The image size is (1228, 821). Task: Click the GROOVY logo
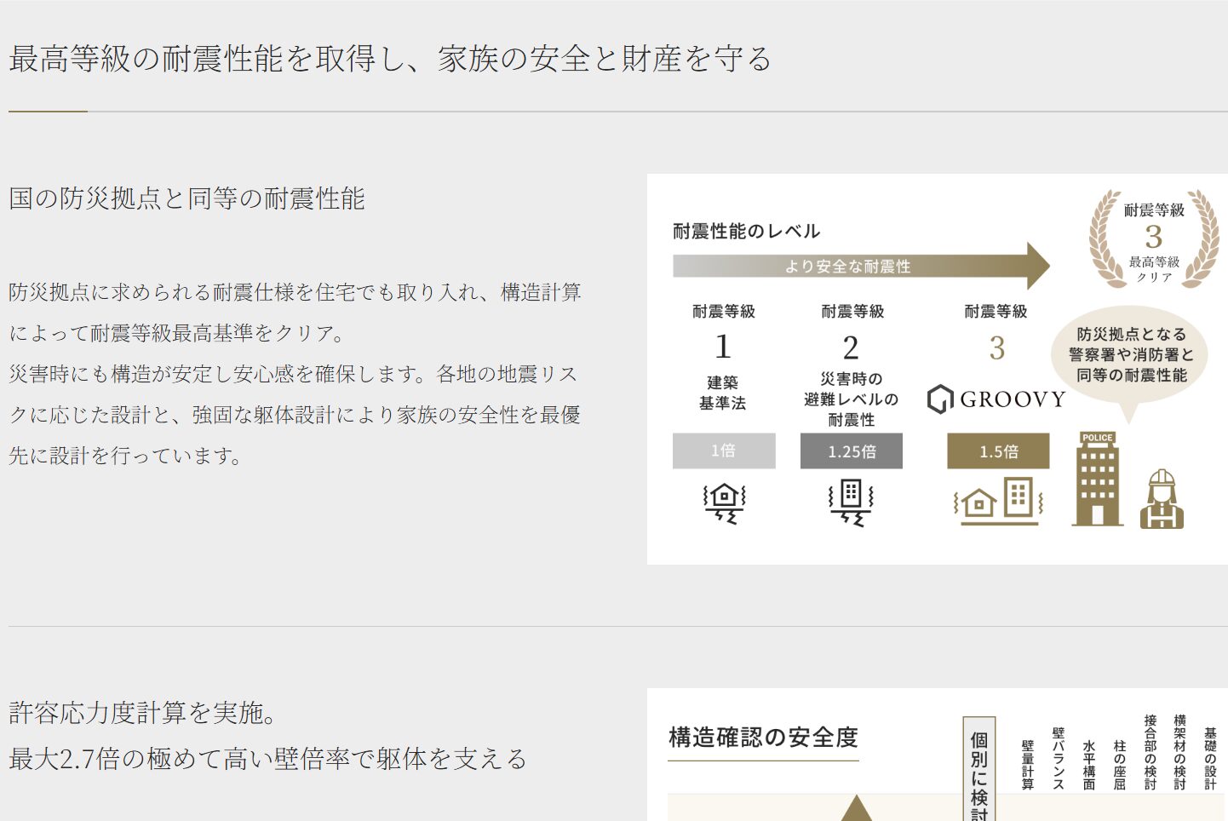[x=997, y=399]
